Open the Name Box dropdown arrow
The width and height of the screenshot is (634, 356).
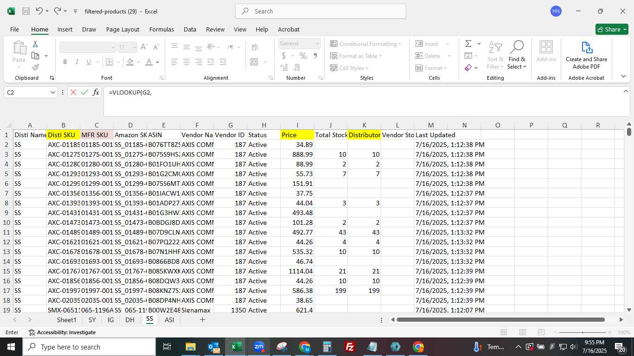coord(52,92)
